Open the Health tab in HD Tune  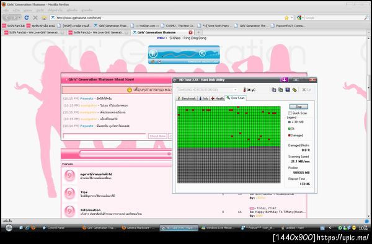tap(218, 98)
